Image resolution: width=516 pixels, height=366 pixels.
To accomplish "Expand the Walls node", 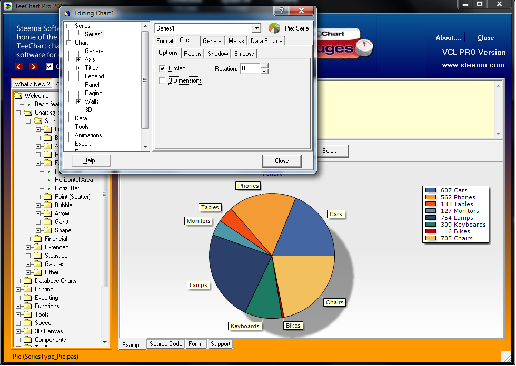I will pyautogui.click(x=78, y=101).
